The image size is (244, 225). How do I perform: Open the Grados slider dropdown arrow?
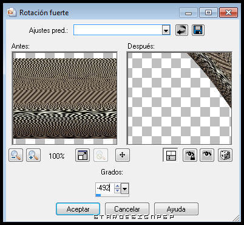pyautogui.click(x=125, y=189)
